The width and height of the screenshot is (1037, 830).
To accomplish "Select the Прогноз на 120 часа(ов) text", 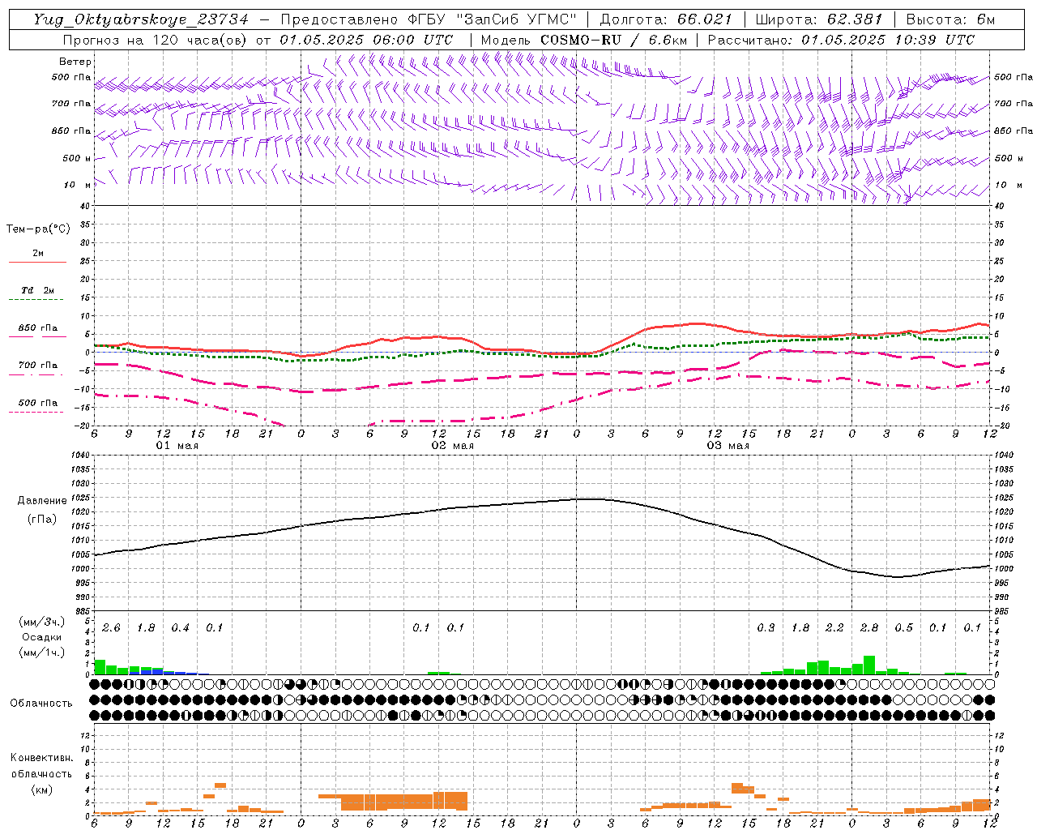I will point(156,40).
